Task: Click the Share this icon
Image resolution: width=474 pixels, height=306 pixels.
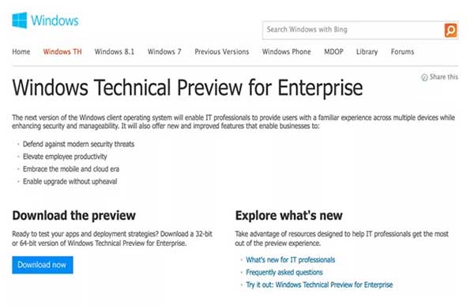Action: (424, 77)
